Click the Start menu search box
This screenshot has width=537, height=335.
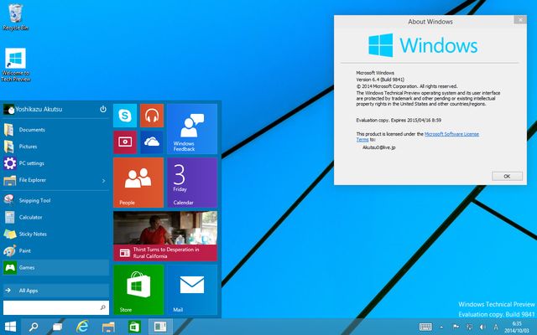pos(56,307)
